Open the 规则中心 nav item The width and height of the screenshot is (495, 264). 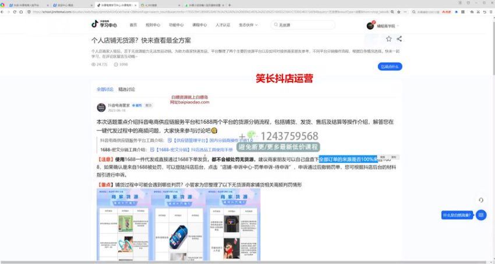(153, 25)
